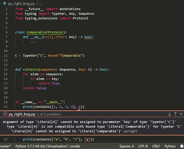The width and height of the screenshot is (184, 149).
Task: Click 'for elem in sequence' on line 15
Action: [43, 74]
